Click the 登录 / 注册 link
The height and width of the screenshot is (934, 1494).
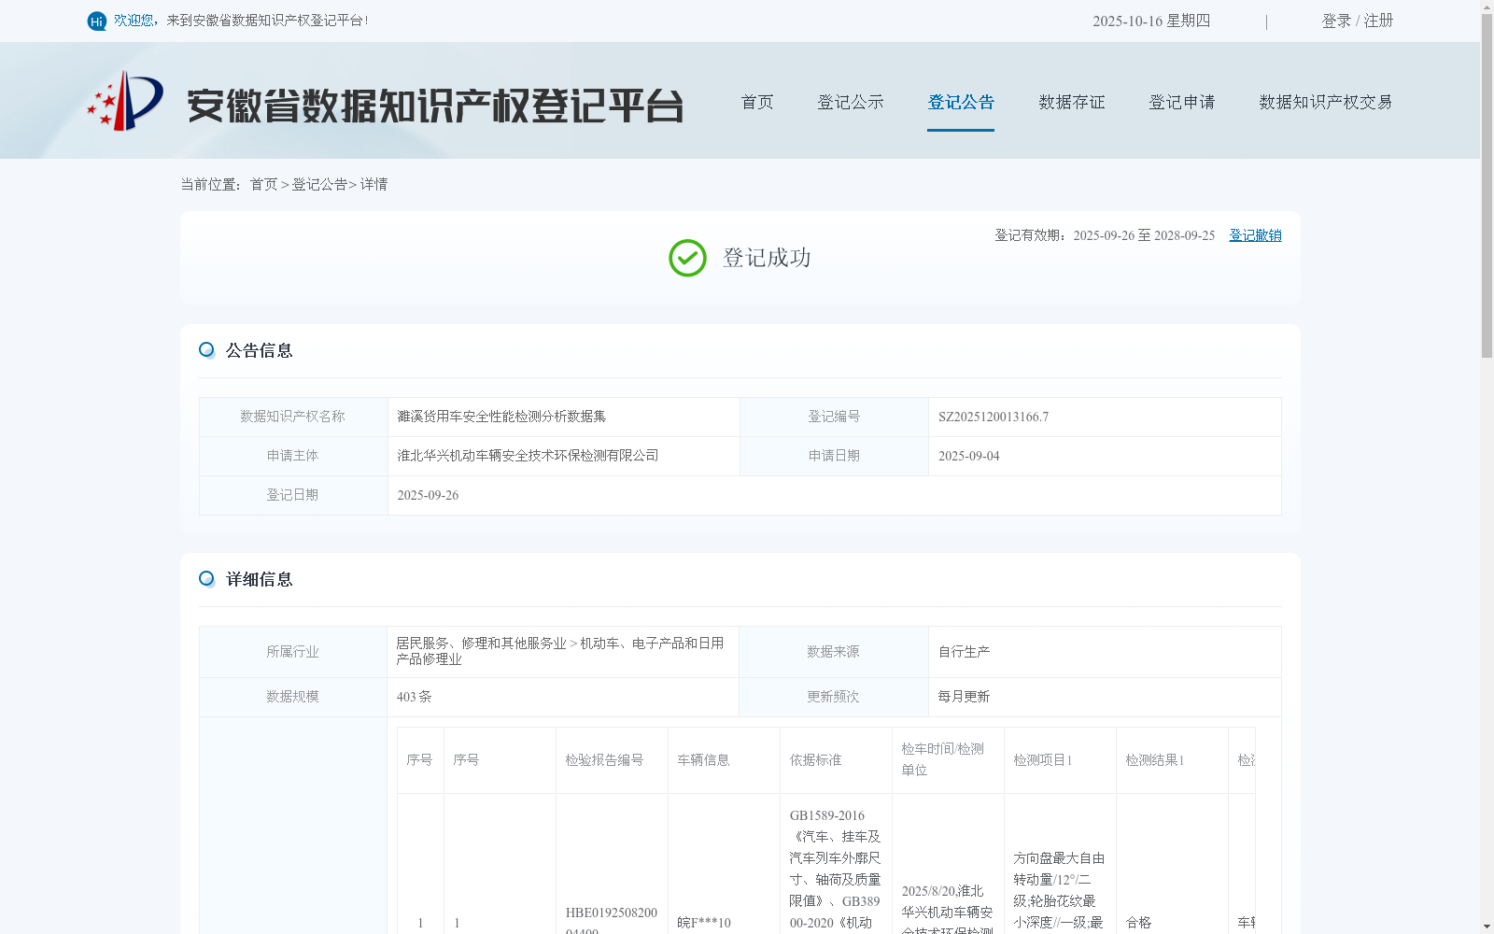[1358, 21]
